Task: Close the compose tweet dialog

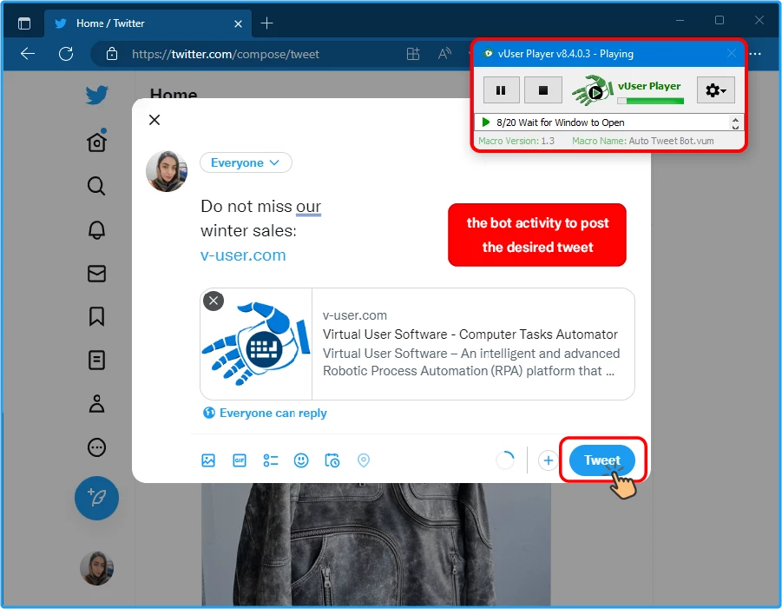Action: click(x=154, y=120)
